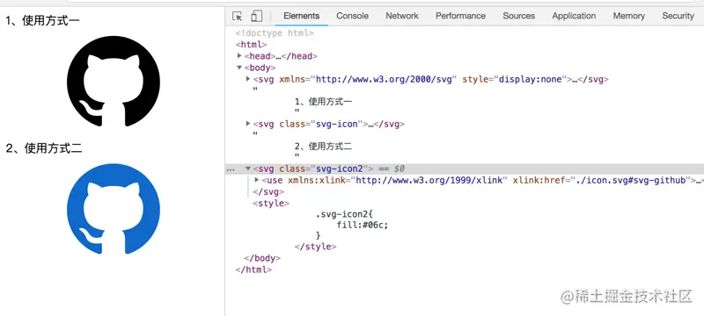704x316 pixels.
Task: Select the Memory tab
Action: pyautogui.click(x=628, y=16)
